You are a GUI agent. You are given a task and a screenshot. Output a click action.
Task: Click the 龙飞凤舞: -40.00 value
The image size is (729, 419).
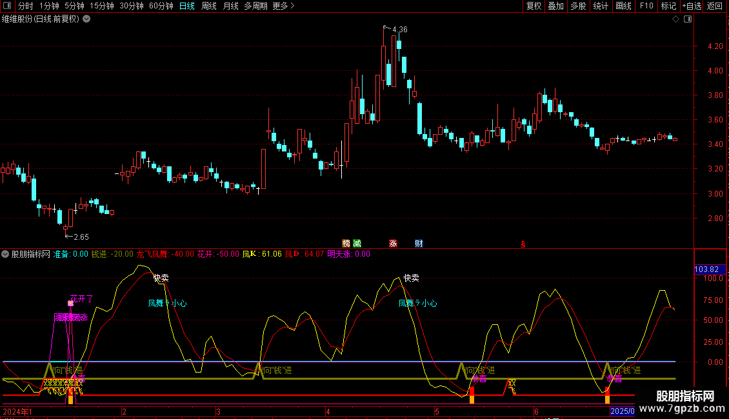(165, 254)
